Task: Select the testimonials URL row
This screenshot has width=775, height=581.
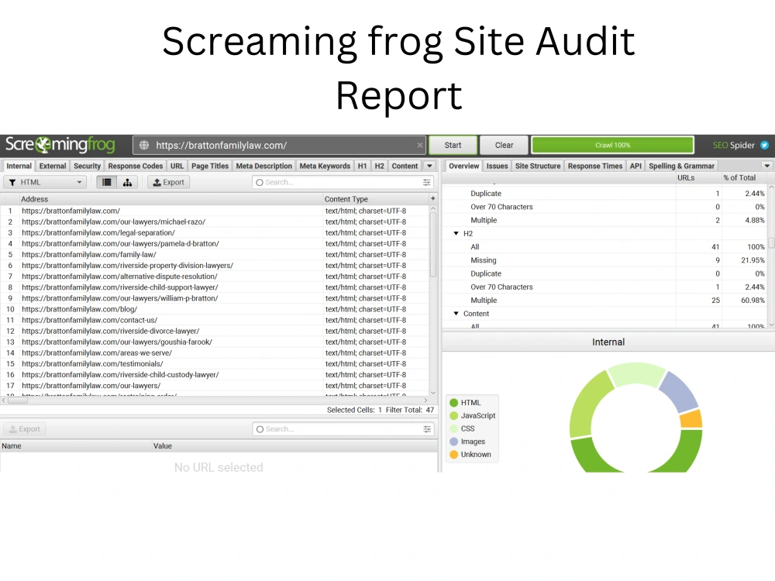Action: [214, 363]
